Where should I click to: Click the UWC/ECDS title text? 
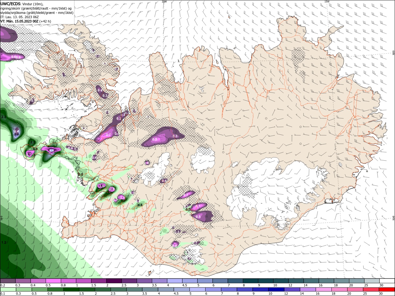[10, 4]
